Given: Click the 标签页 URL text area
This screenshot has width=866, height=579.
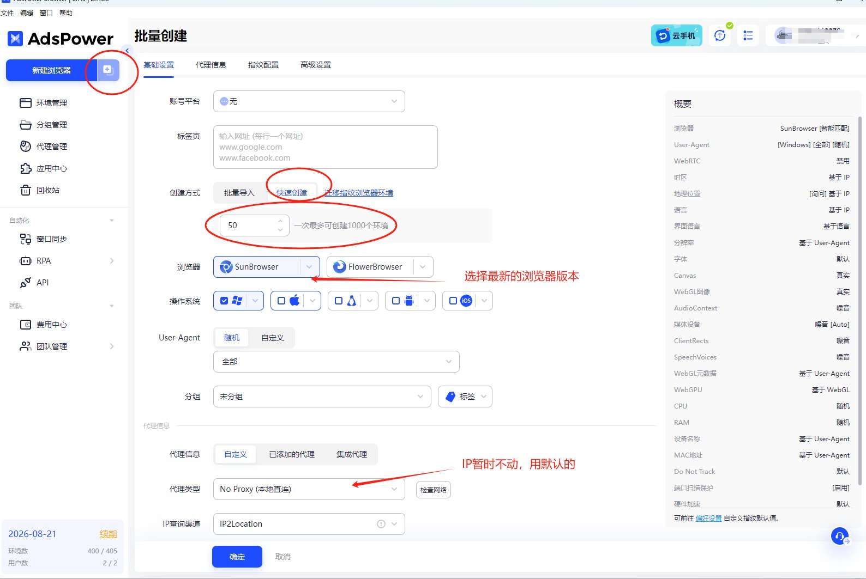Looking at the screenshot, I should tap(326, 147).
